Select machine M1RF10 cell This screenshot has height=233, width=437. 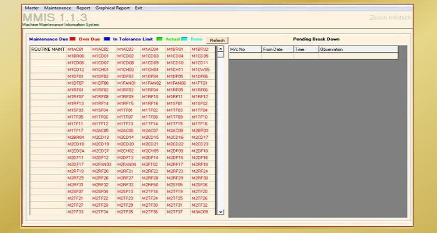pyautogui.click(x=153, y=97)
